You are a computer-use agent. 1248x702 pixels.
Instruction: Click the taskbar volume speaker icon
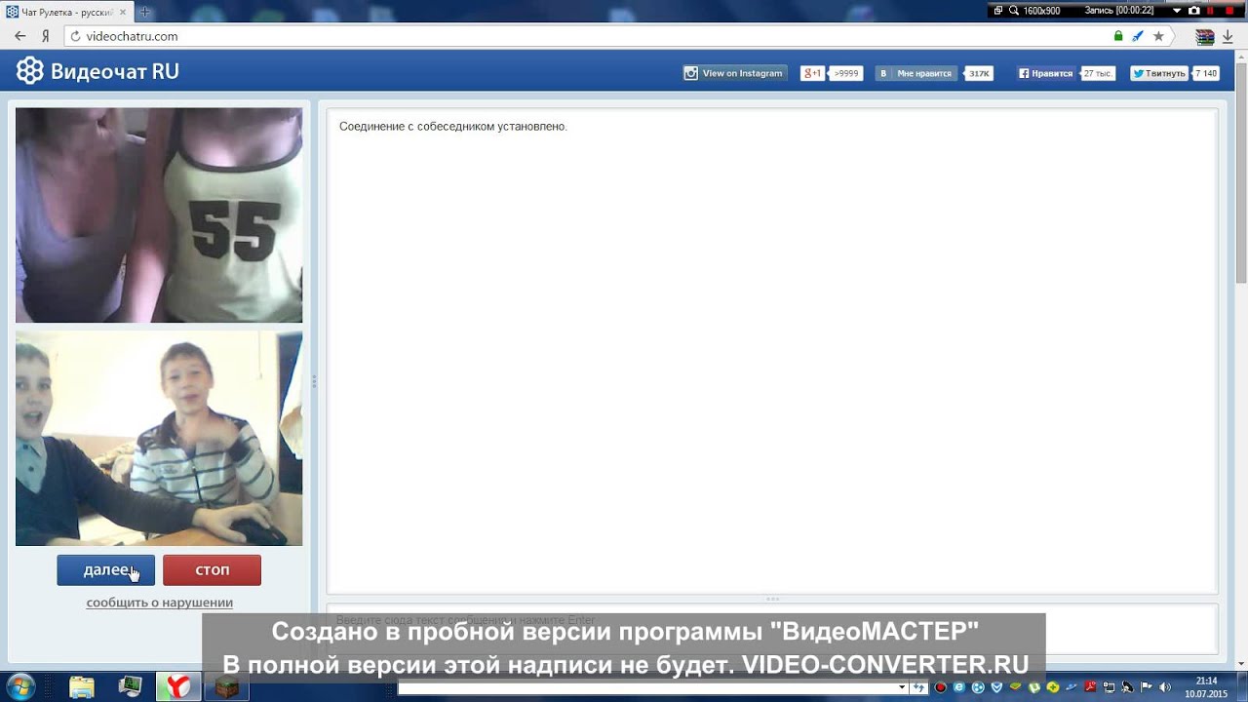coord(1165,687)
